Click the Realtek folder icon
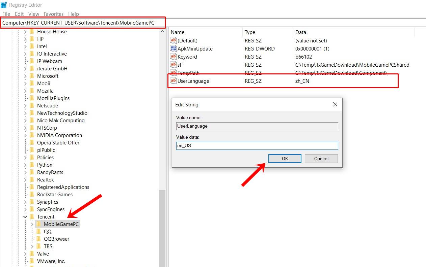 tap(32, 179)
